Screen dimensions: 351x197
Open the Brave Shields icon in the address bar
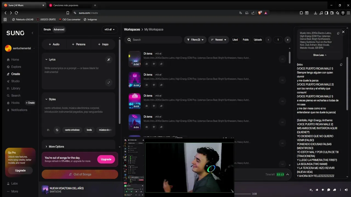[x=260, y=13]
